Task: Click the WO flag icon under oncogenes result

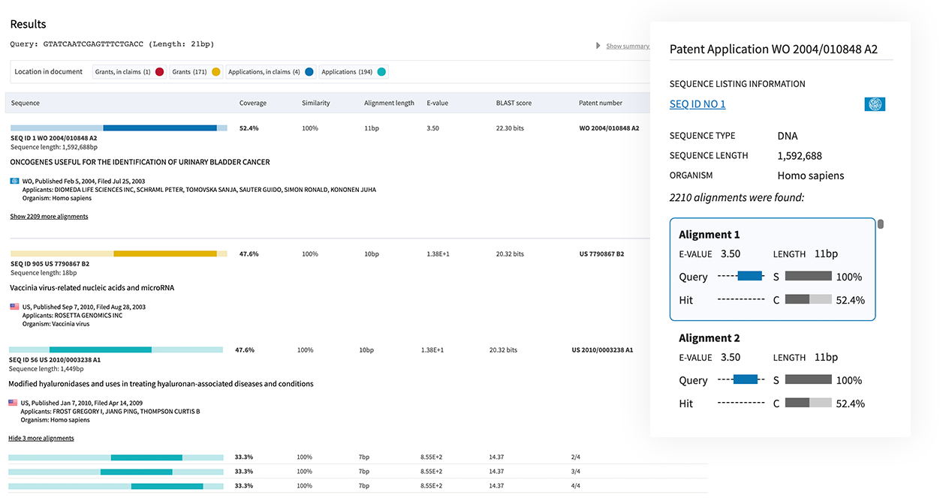Action: [x=14, y=181]
